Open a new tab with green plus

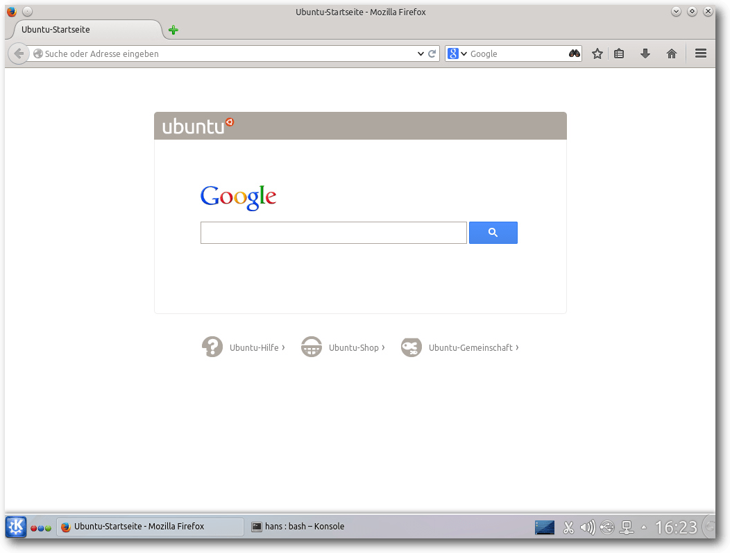click(173, 31)
